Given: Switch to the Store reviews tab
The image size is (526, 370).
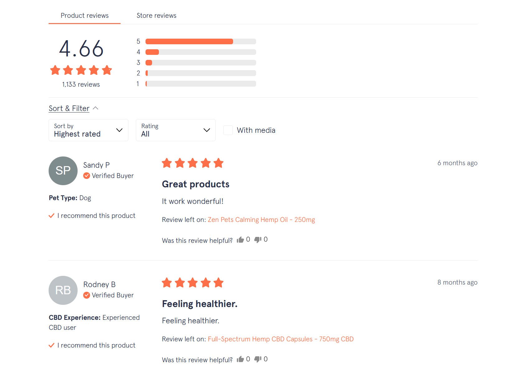Looking at the screenshot, I should [156, 16].
